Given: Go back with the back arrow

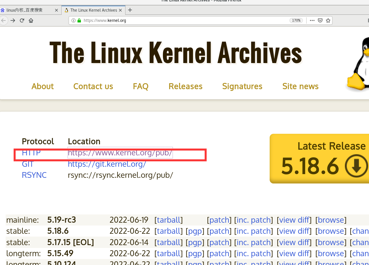Looking at the screenshot, I should (x=3, y=20).
